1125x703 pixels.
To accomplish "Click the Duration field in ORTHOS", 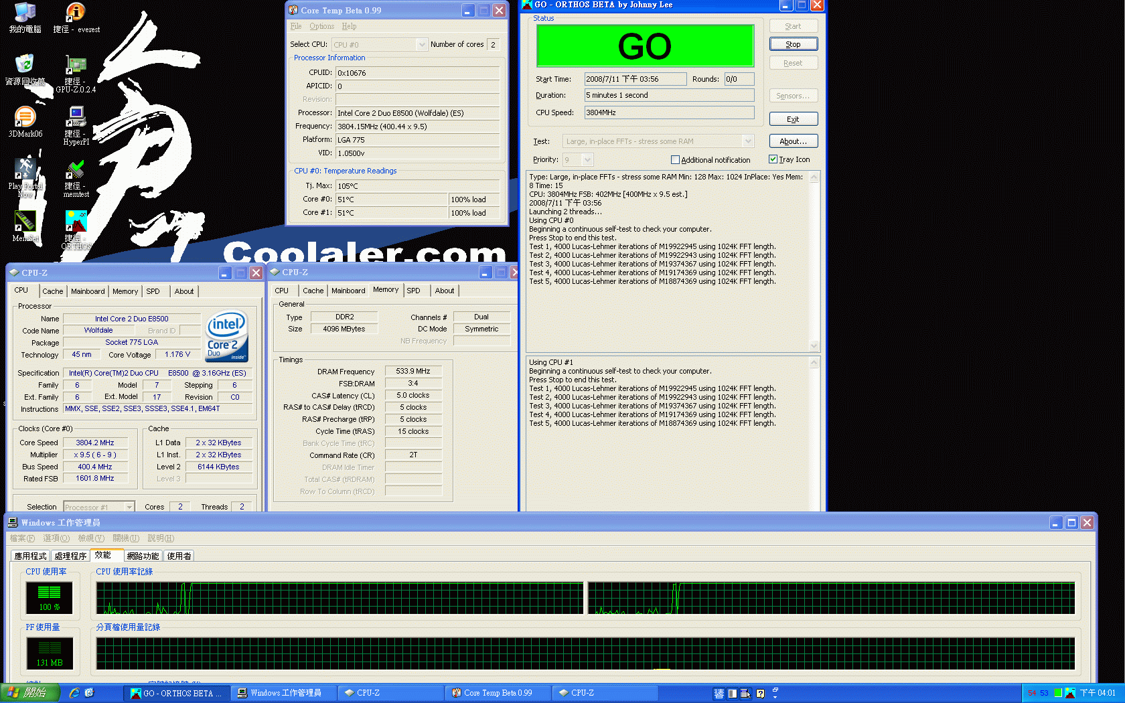I will (669, 95).
